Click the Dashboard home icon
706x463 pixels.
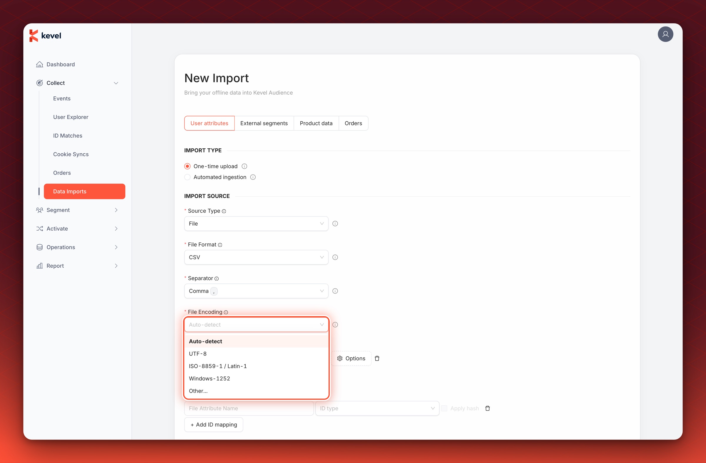click(39, 64)
